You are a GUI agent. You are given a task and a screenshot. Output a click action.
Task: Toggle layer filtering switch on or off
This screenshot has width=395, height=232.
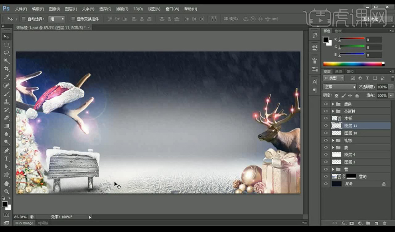[392, 78]
